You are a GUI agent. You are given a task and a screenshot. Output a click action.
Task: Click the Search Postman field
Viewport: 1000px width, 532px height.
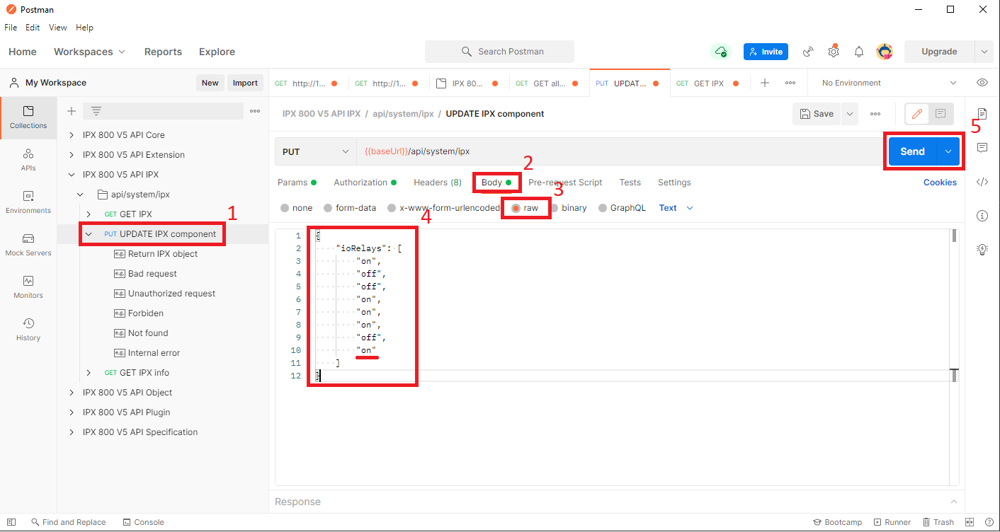[500, 52]
